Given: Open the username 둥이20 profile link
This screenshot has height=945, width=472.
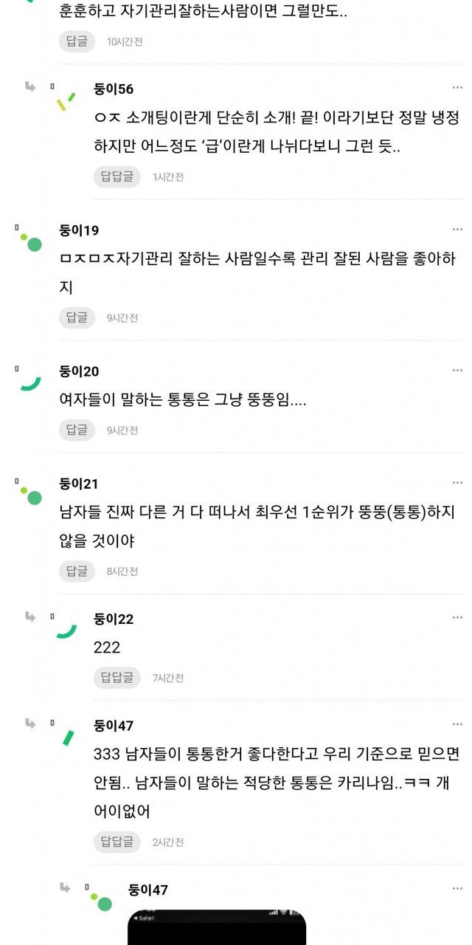Looking at the screenshot, I should (x=79, y=371).
